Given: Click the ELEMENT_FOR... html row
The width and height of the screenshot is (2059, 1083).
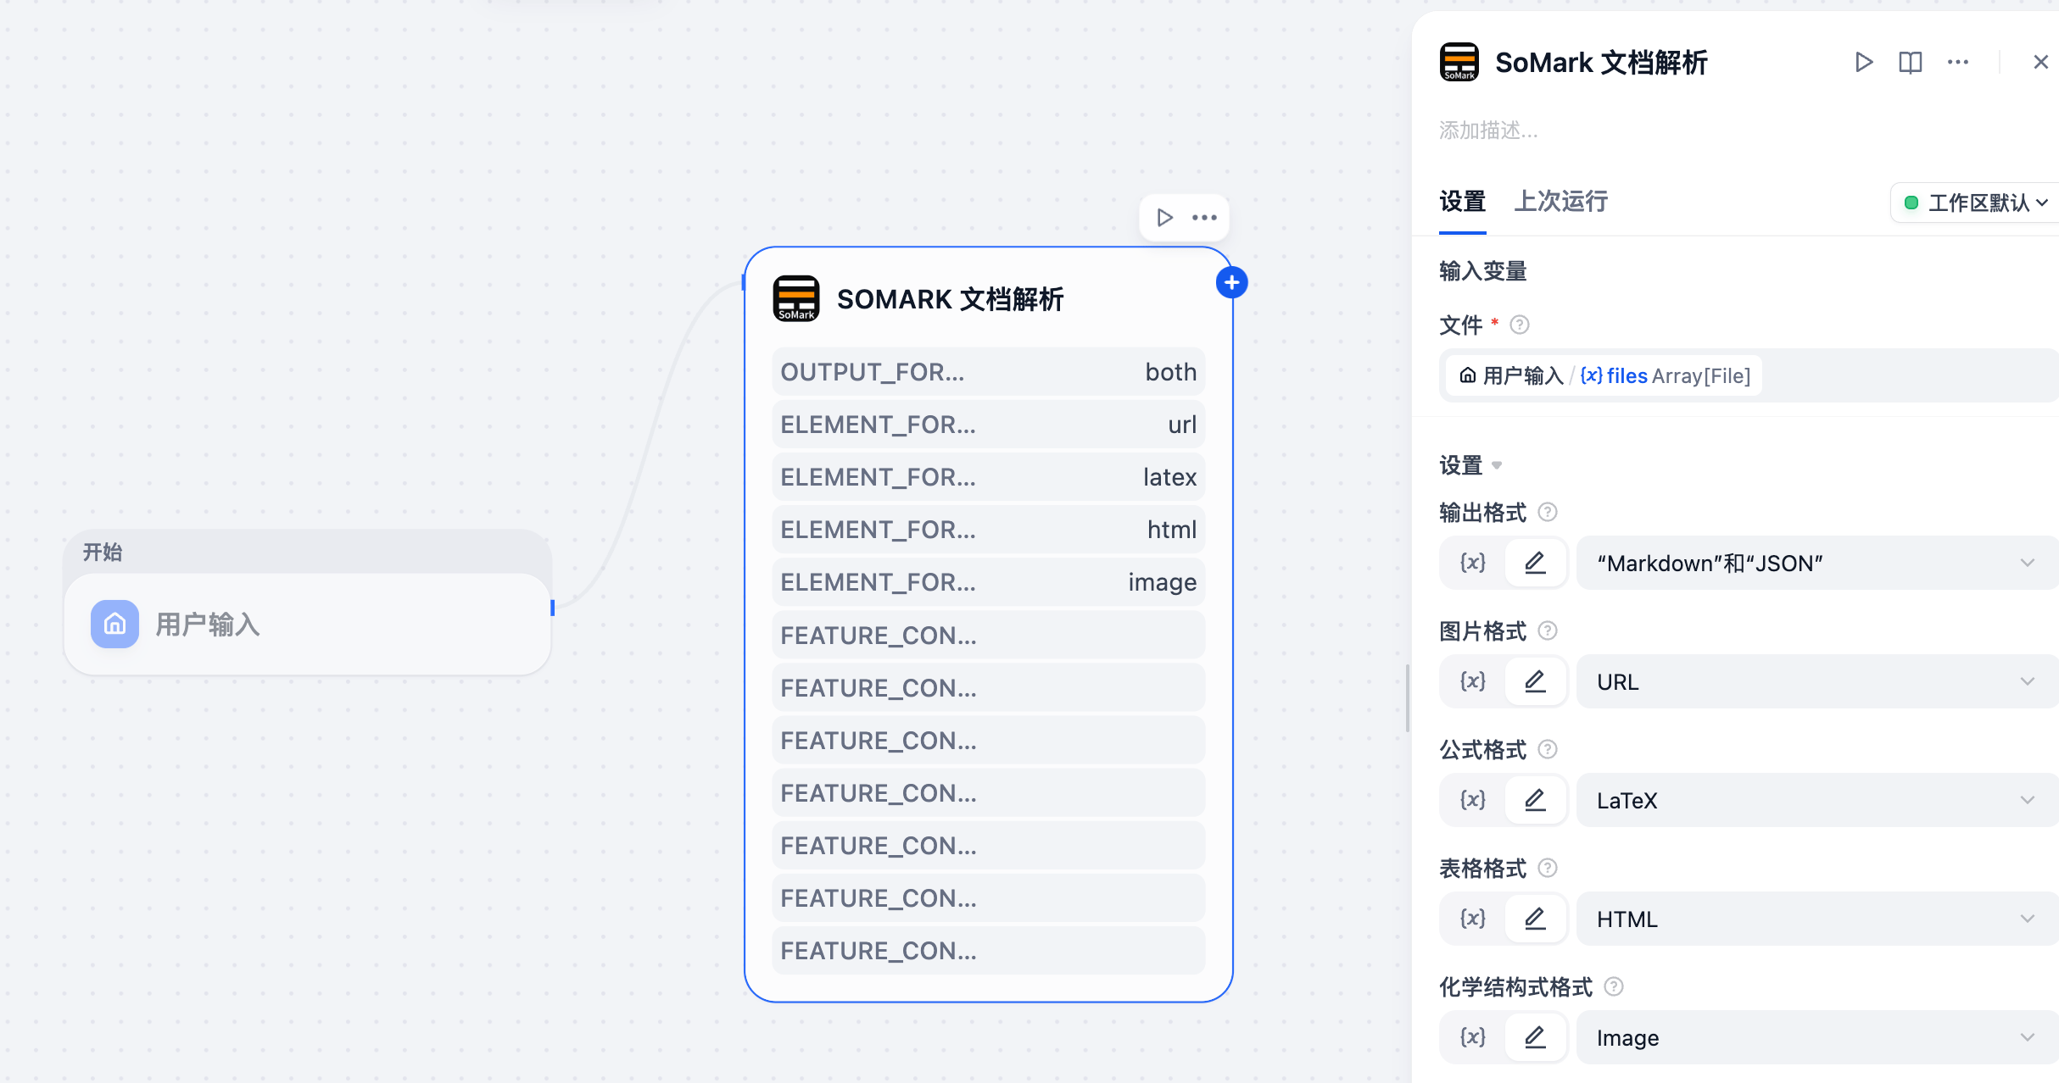Looking at the screenshot, I should pyautogui.click(x=988, y=530).
